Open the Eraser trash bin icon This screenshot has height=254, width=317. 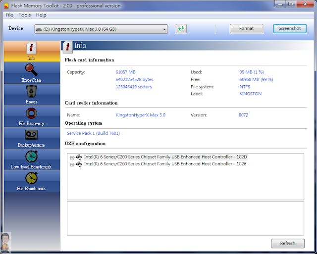click(x=31, y=91)
